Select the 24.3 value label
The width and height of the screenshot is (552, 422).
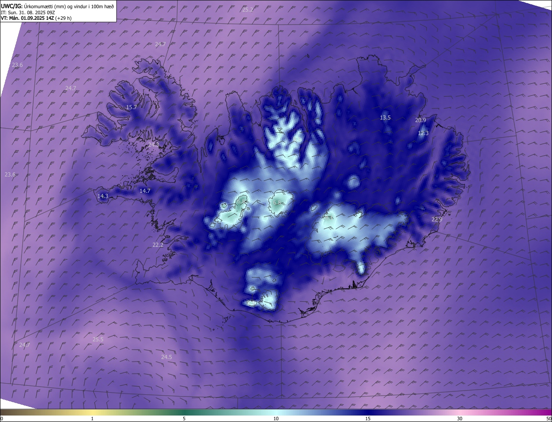(154, 145)
